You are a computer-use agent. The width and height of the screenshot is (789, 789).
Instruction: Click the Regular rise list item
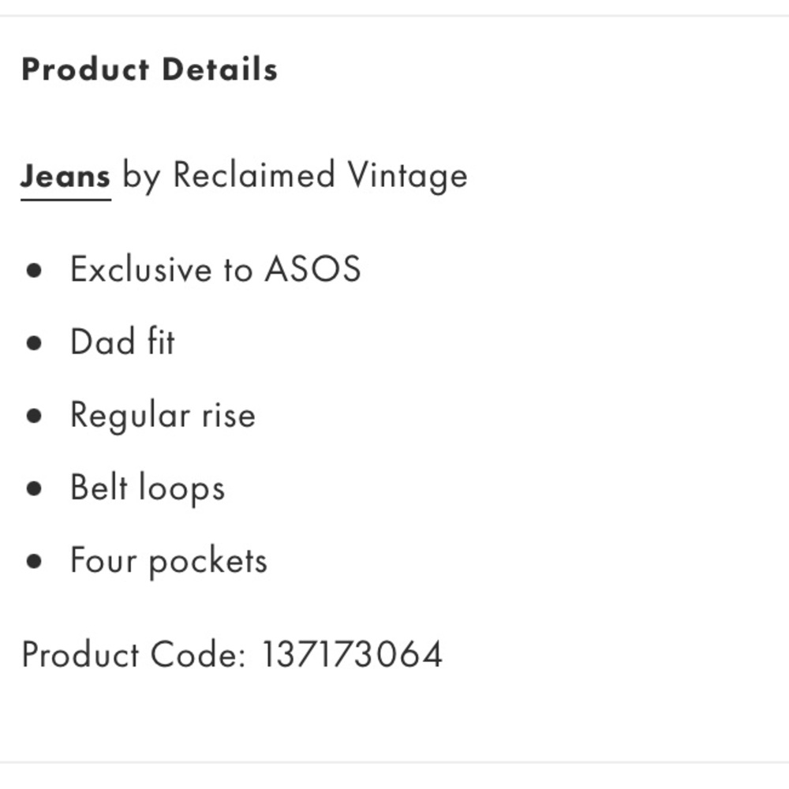pos(163,416)
